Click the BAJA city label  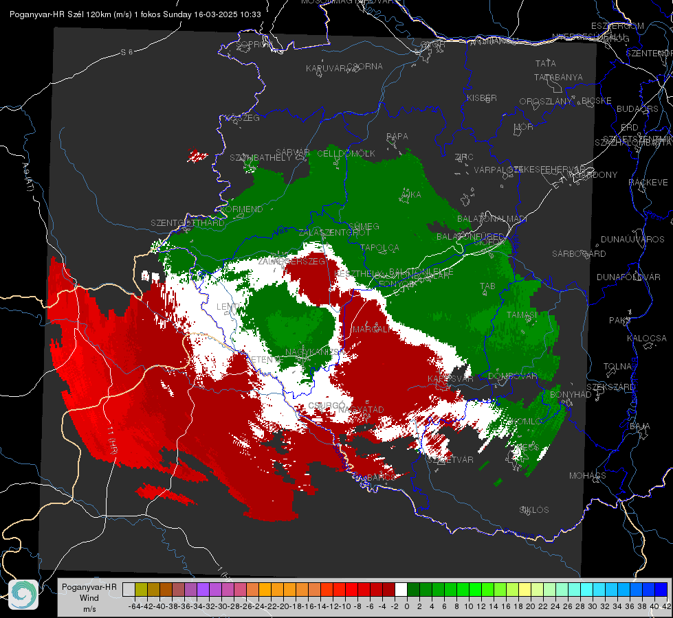pyautogui.click(x=640, y=426)
